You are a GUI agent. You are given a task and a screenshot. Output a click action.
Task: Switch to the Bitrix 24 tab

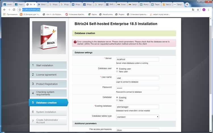coord(42,5)
